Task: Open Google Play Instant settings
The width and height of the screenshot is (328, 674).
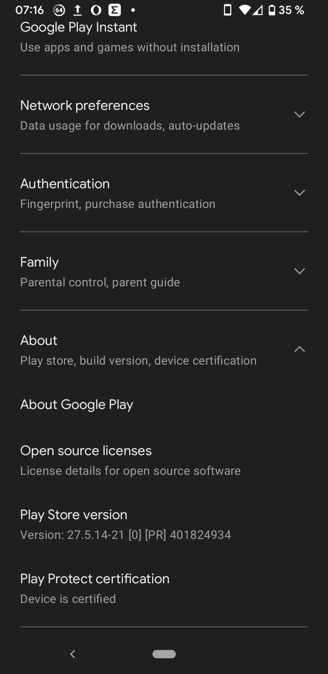Action: coord(164,37)
